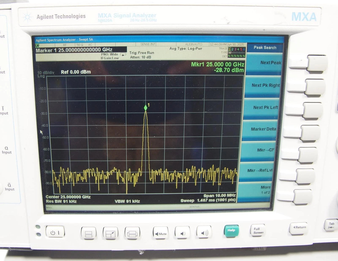This screenshot has height=261, width=338.
Task: Push the hardware key beside Mkr→Ref Lvl
Action: [305, 176]
